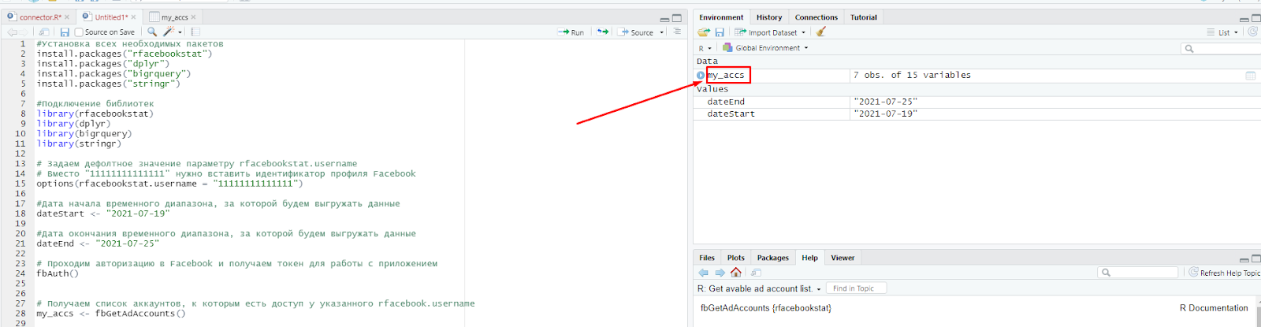Save the current script with the floppy disk icon

(x=65, y=32)
